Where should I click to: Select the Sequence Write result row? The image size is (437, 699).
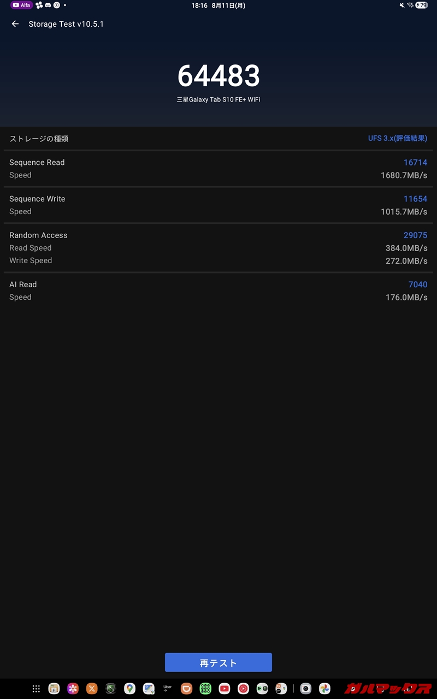coord(218,205)
